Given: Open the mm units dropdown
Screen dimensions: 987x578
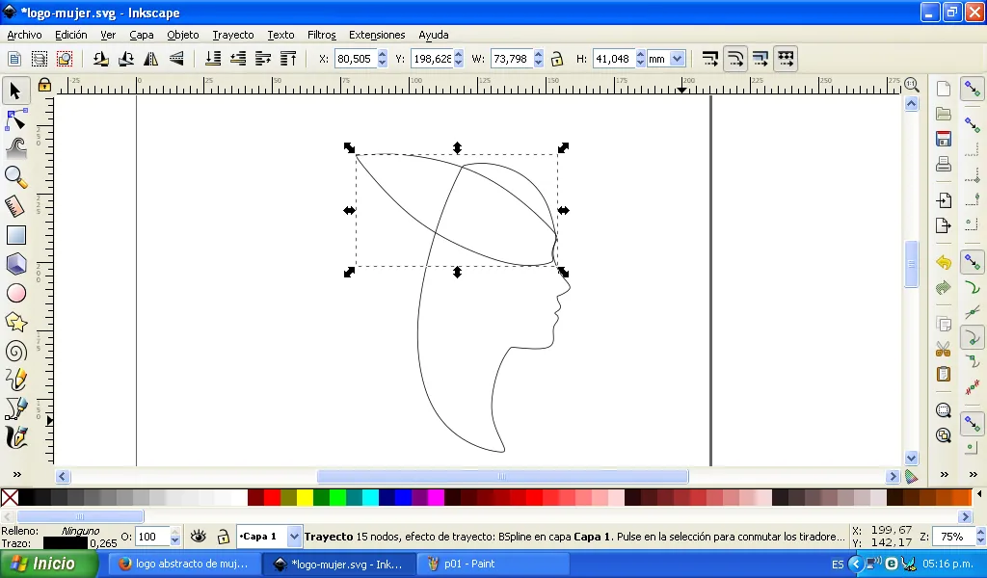Looking at the screenshot, I should pyautogui.click(x=678, y=59).
